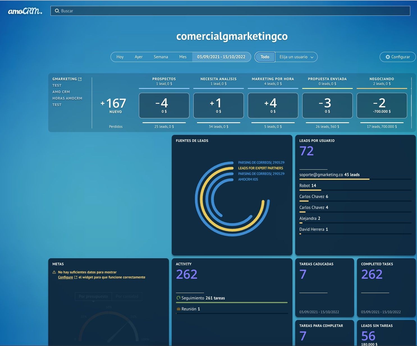The width and height of the screenshot is (417, 346).
Task: Select the Mes period tab
Action: 183,57
